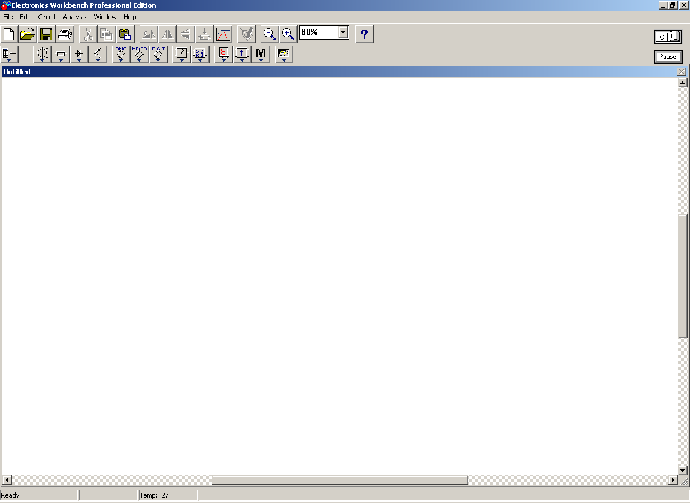Screen dimensions: 690x503
Task: Open the Digital ICs (DIGIT) bin
Action: pos(158,54)
